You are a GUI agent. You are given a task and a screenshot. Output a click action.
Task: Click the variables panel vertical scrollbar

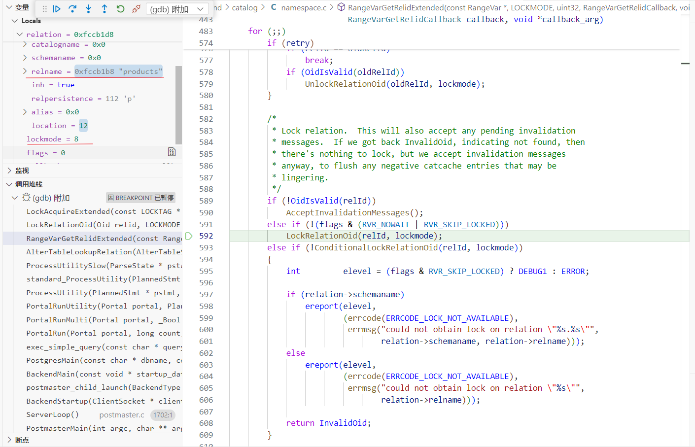tap(178, 104)
